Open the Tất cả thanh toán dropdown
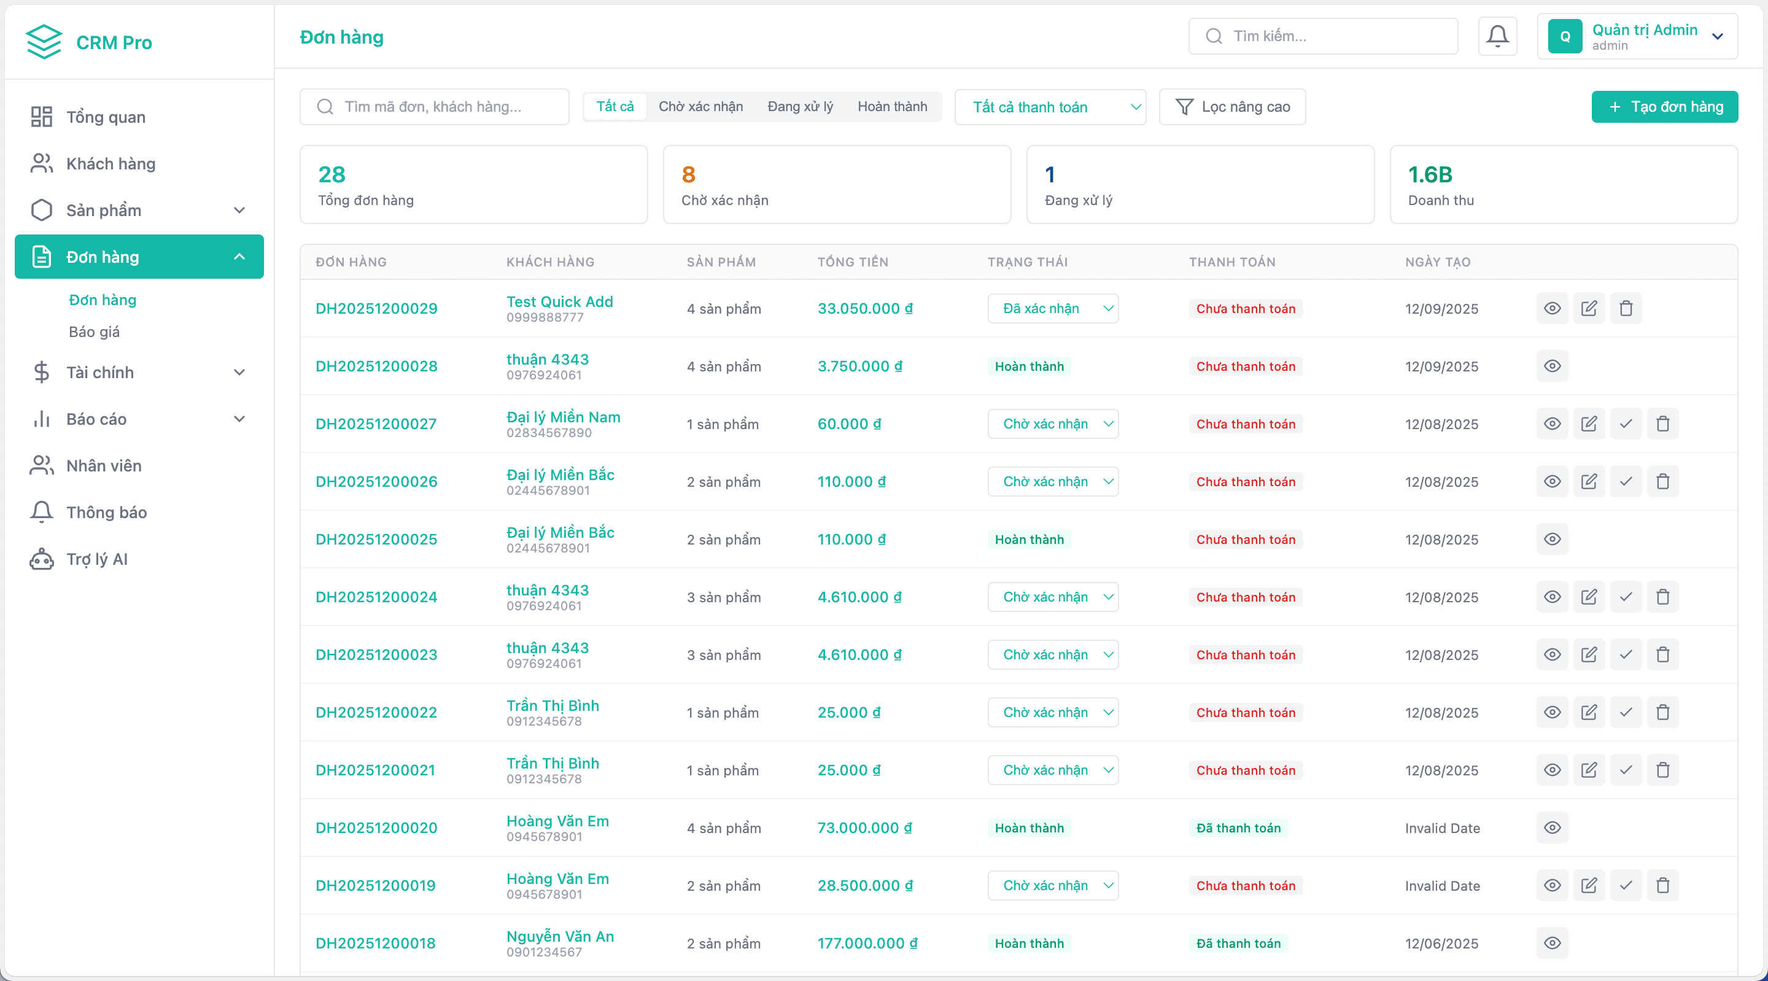The width and height of the screenshot is (1768, 981). point(1049,107)
